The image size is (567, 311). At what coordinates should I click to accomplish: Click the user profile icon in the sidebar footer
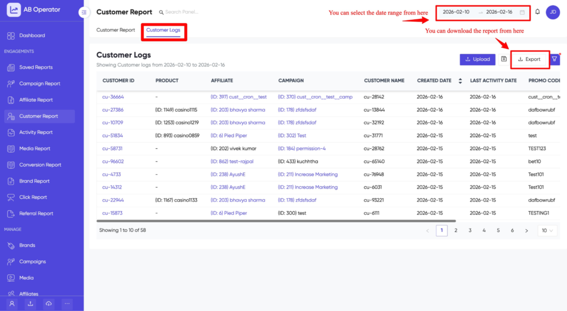pos(12,304)
